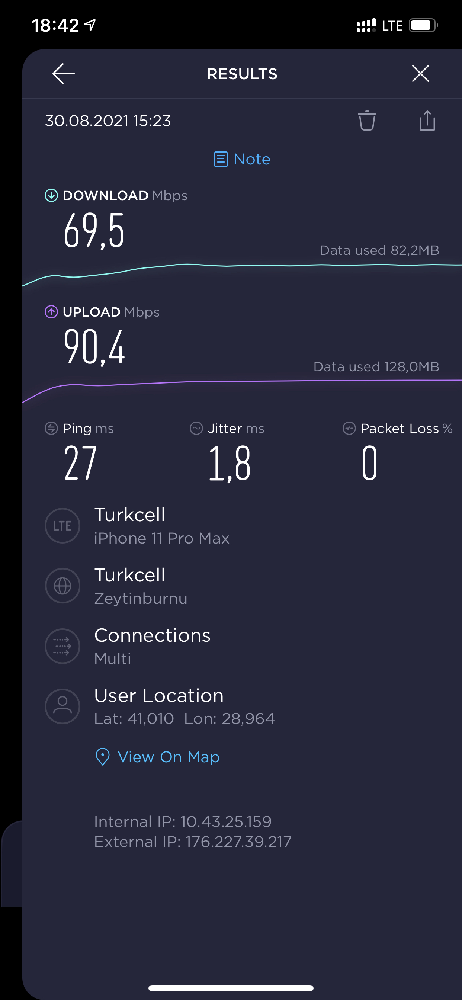Screen dimensions: 462x1000
Task: Tap the Connections Multi arrows icon
Action: point(62,646)
